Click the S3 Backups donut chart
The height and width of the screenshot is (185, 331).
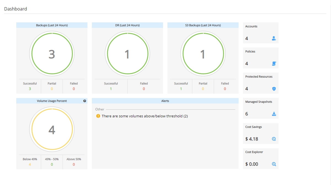(x=203, y=54)
